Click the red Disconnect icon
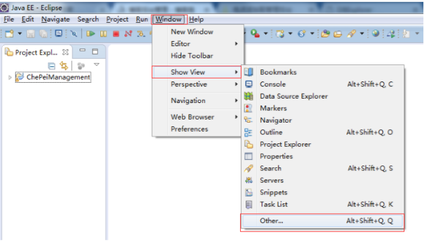This screenshot has height=247, width=424. [128, 34]
